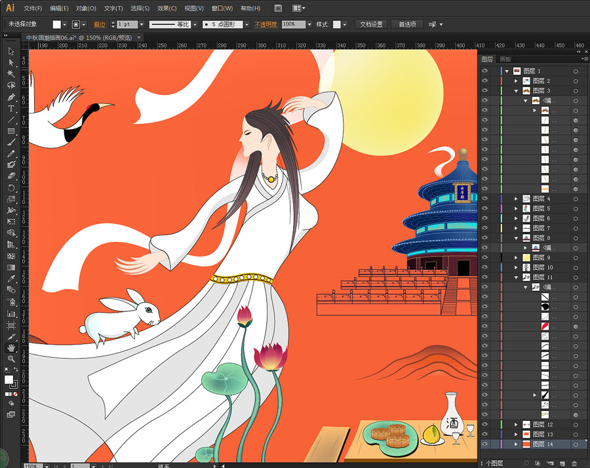Open the stroke weight dropdown
Image resolution: width=590 pixels, height=468 pixels.
pos(142,24)
